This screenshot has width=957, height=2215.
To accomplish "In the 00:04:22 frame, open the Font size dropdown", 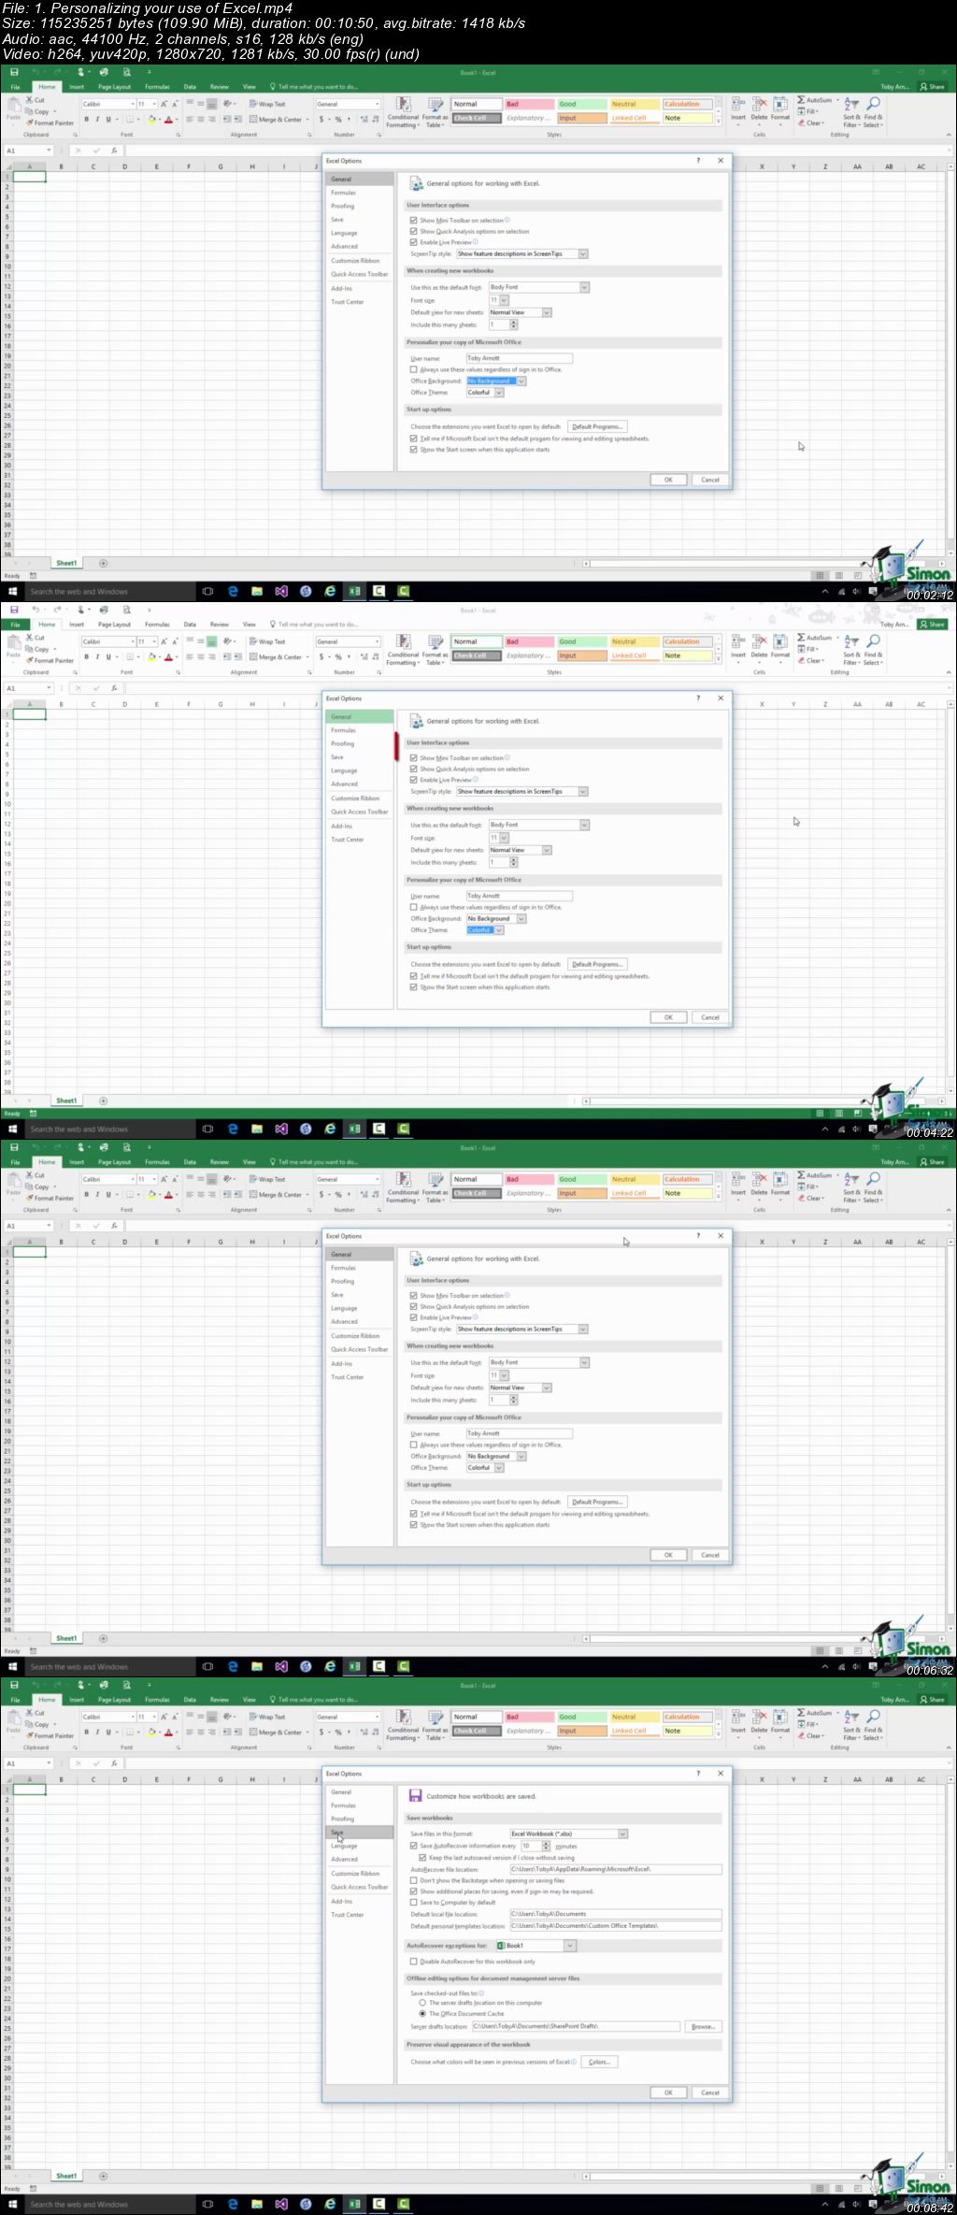I will coord(504,839).
